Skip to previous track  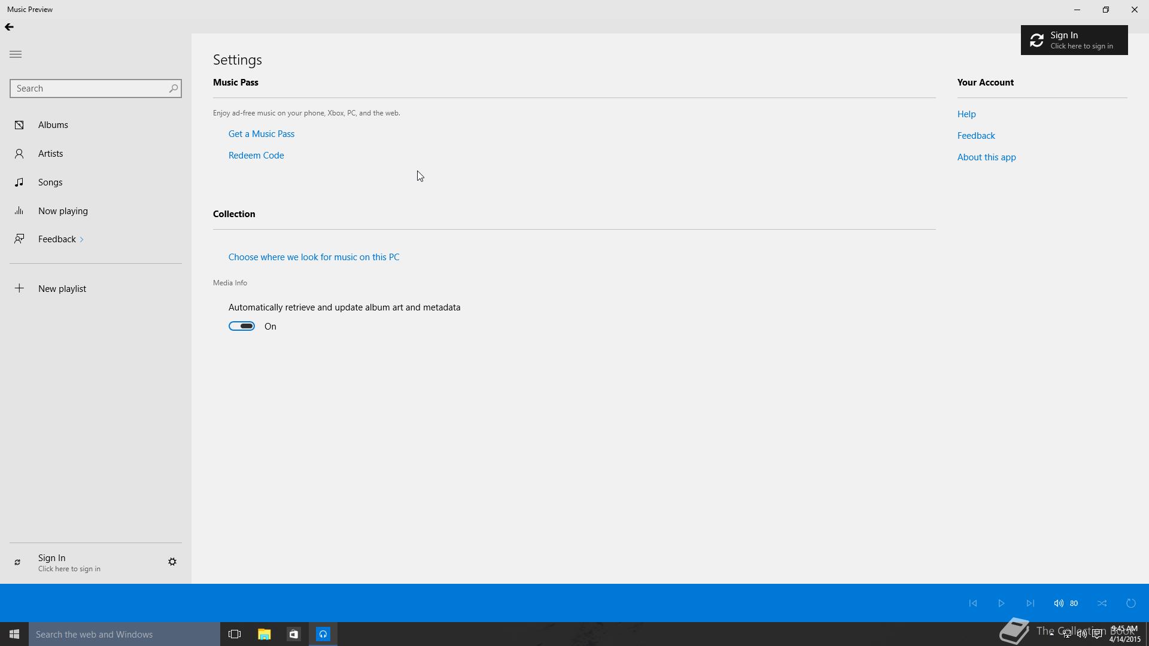coord(973,604)
